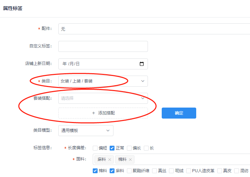Uncheck the 麻料 fabric checkbox

click(x=112, y=171)
